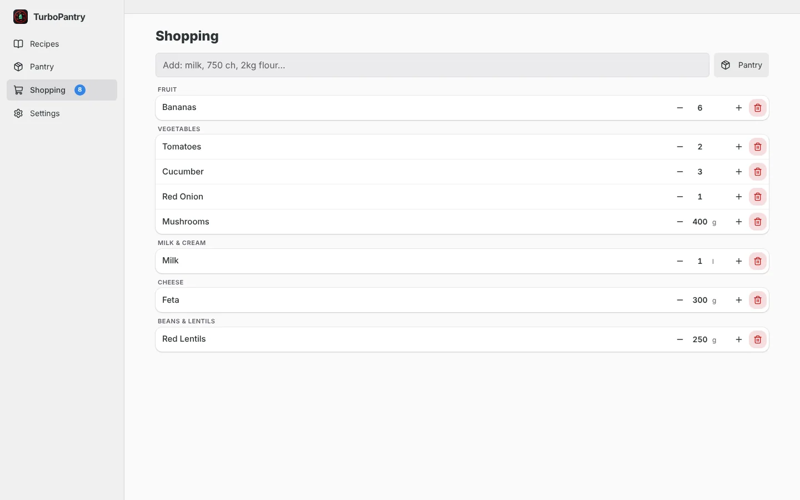Viewport: 800px width, 500px height.
Task: Click the Tomatoes item name
Action: pyautogui.click(x=182, y=147)
